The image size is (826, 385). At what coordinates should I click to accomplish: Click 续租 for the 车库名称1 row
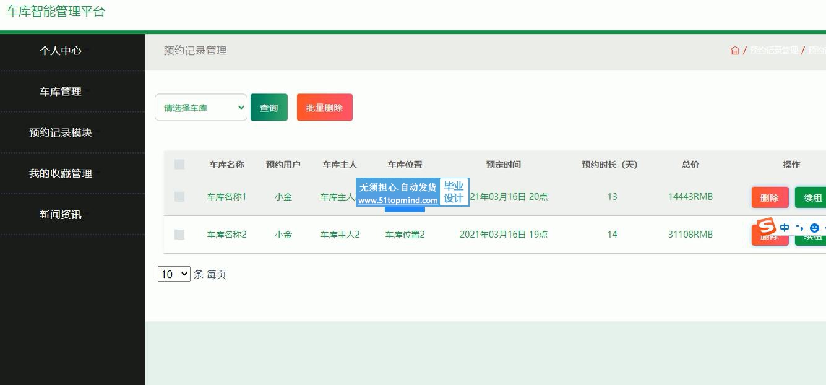coord(811,198)
